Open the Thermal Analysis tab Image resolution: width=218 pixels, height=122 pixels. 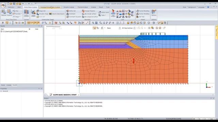point(82,7)
